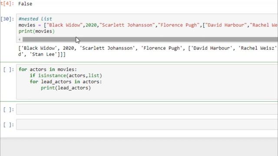Image resolution: width=278 pixels, height=156 pixels.
Task: Click the 'False' output text
Action: tap(25, 4)
